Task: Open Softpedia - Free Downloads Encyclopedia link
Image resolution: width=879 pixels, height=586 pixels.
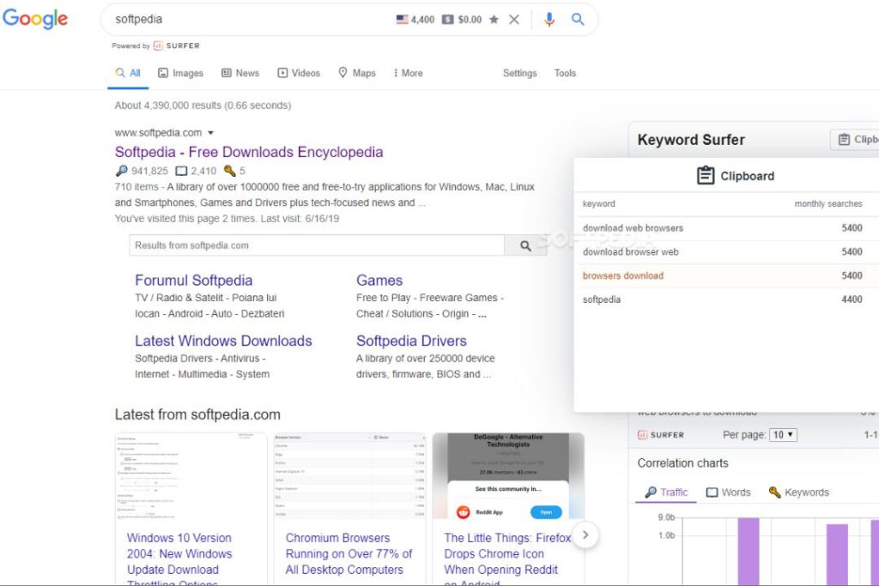Action: [x=249, y=152]
